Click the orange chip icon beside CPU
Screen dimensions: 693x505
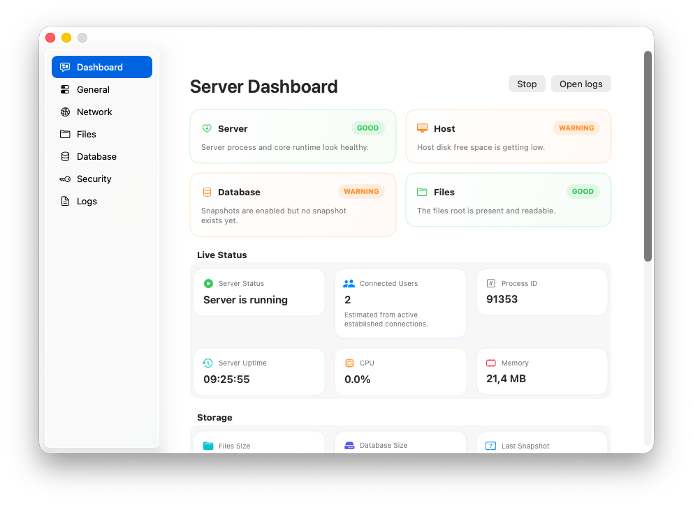349,363
